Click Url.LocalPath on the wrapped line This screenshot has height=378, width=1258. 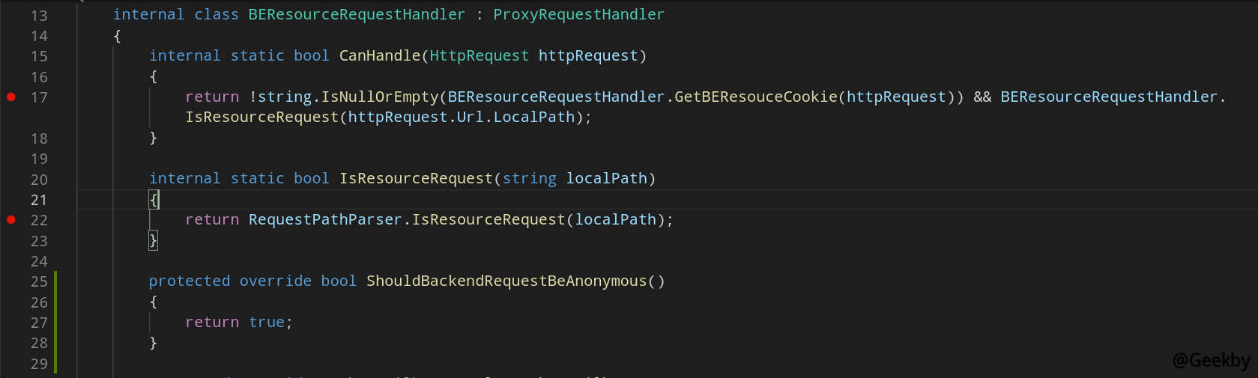(515, 118)
